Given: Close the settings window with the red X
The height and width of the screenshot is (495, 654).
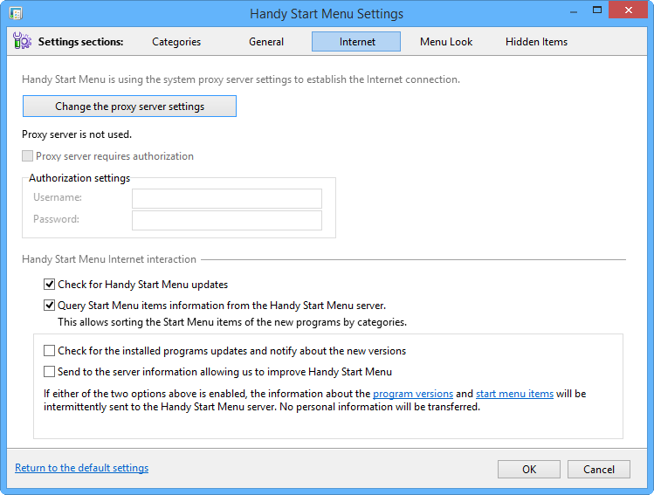Looking at the screenshot, I should [x=628, y=10].
